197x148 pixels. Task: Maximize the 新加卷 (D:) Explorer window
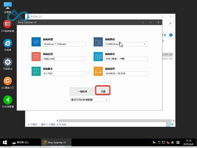[x=162, y=17]
